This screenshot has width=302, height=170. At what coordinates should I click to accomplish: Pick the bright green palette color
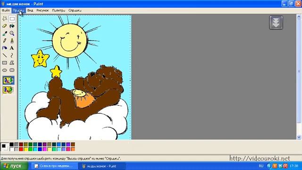(30, 149)
